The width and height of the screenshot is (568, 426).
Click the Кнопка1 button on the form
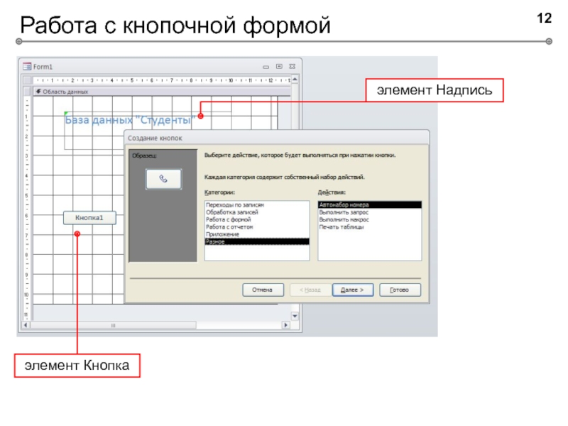89,218
